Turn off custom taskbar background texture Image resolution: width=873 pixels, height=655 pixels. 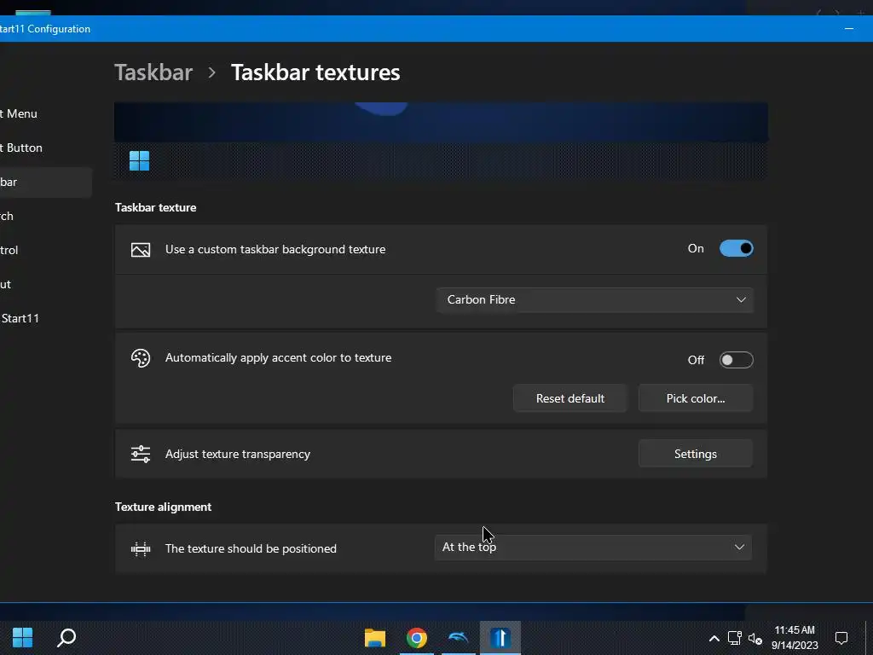coord(736,248)
